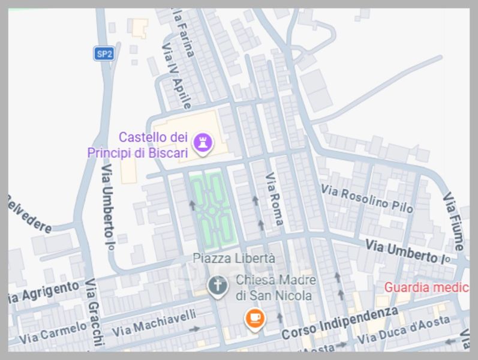The width and height of the screenshot is (478, 360).
Task: Click the green park garden area
Action: (213, 209)
